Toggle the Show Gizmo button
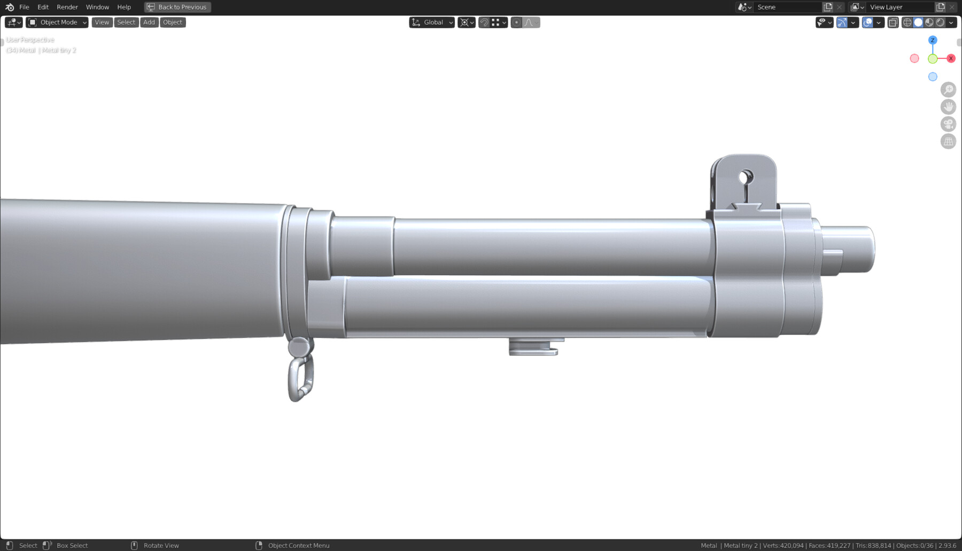The height and width of the screenshot is (551, 962). tap(842, 22)
